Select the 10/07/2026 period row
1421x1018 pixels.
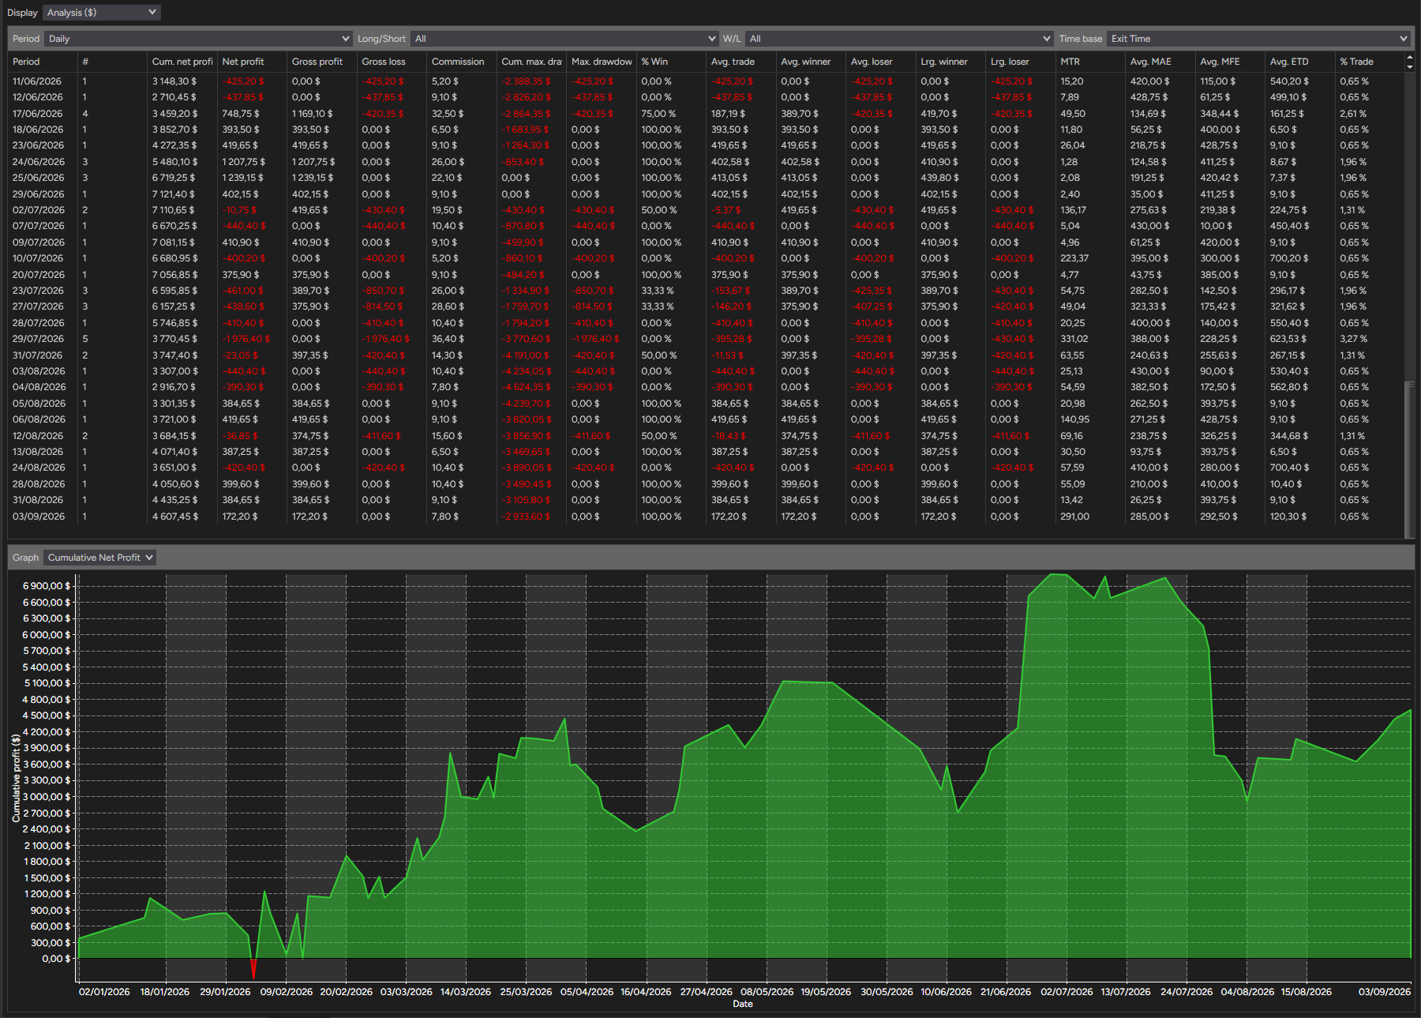[707, 258]
